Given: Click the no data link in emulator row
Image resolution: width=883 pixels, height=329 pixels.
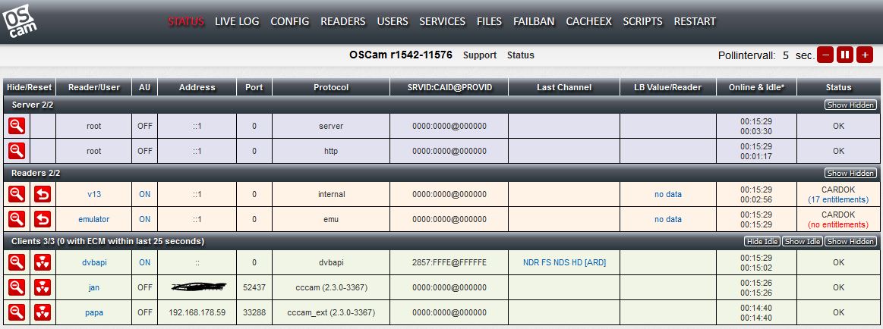Looking at the screenshot, I should click(x=668, y=219).
